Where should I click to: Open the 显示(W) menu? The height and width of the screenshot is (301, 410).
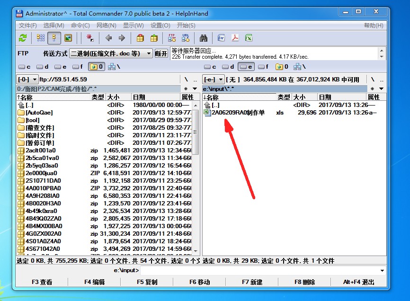pos(134,26)
